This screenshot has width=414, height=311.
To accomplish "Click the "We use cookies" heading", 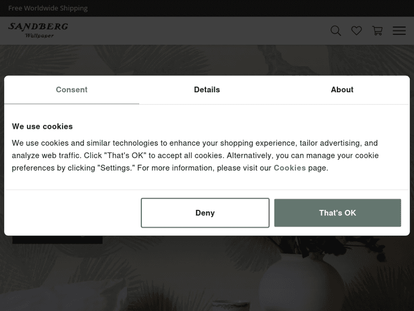I will (x=43, y=126).
